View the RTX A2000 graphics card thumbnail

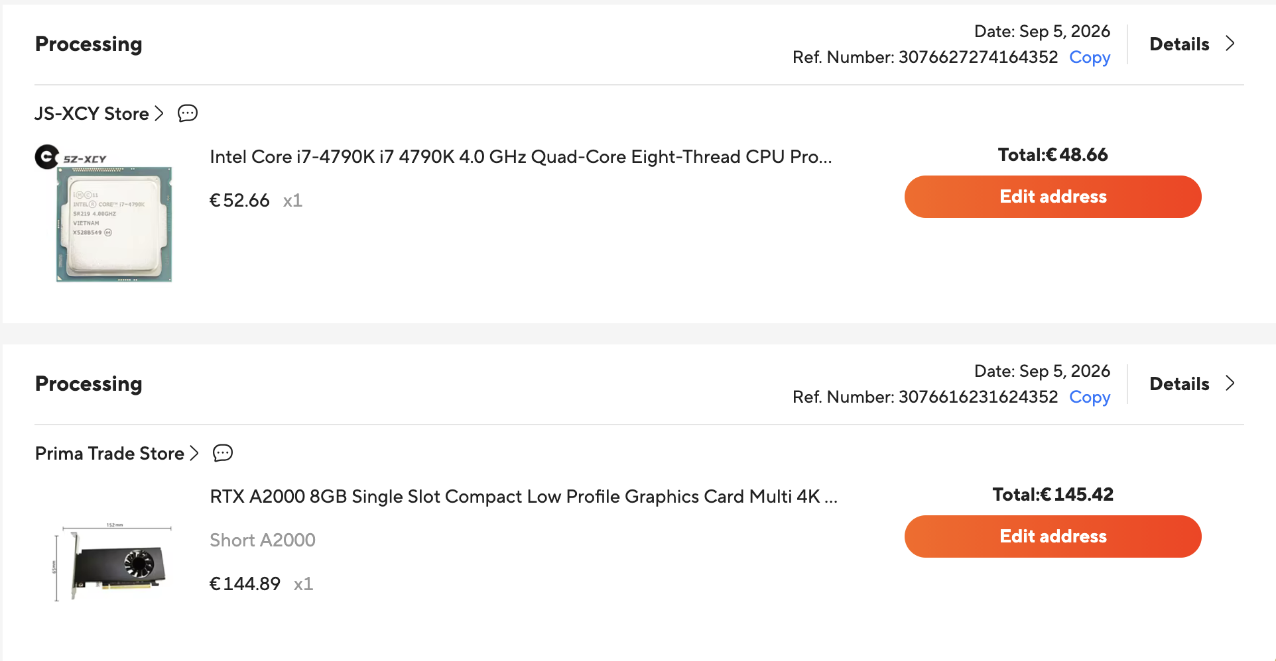coord(113,562)
